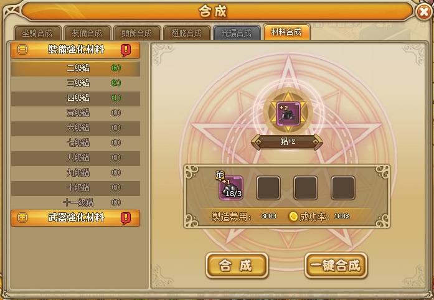The image size is (434, 300).
Task: Click the 鋁+2 result item icon
Action: coord(288,114)
